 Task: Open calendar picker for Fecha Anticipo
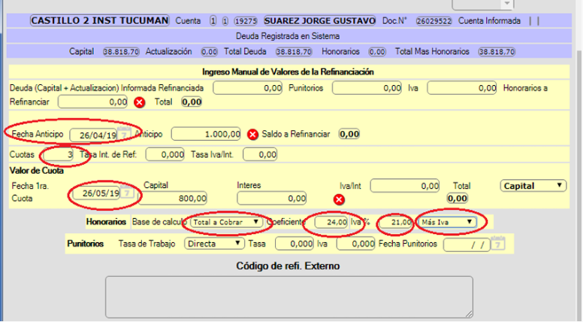(x=125, y=134)
